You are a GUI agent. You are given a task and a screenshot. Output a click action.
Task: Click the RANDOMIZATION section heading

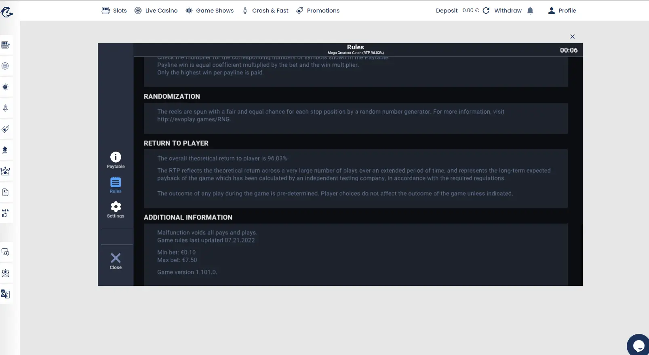tap(172, 96)
